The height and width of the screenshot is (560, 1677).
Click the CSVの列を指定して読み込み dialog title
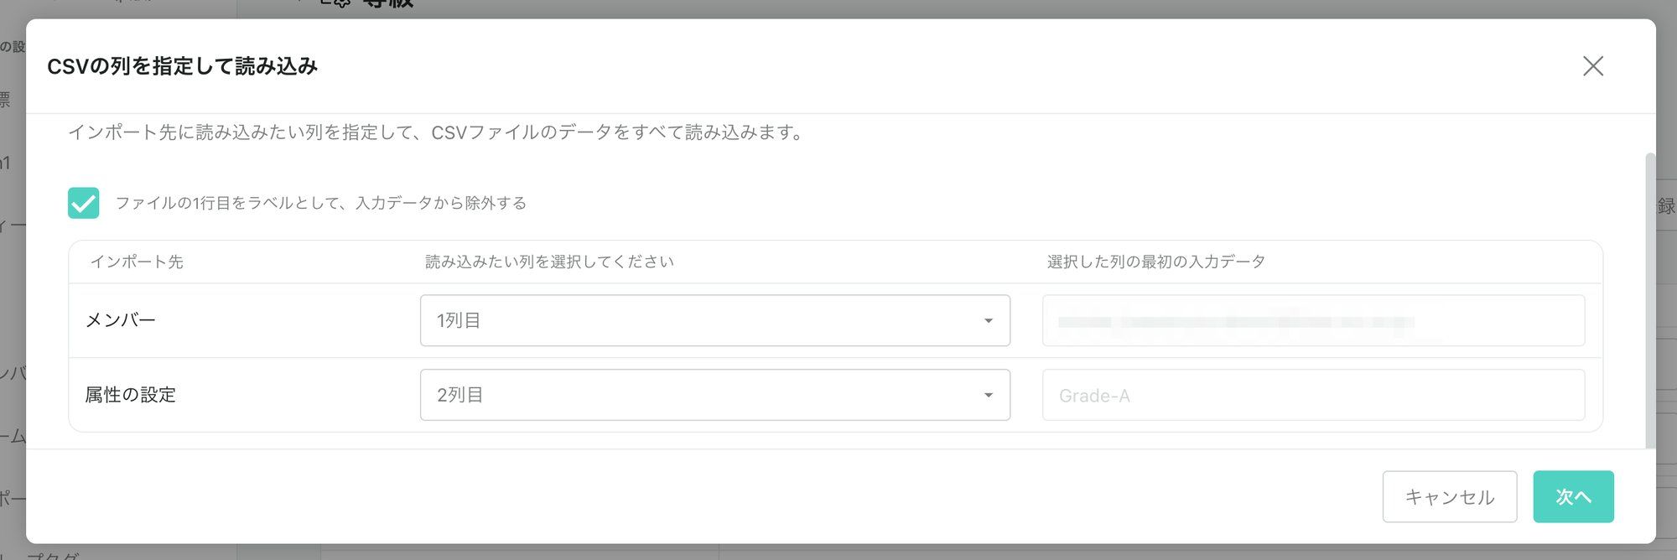(x=183, y=66)
